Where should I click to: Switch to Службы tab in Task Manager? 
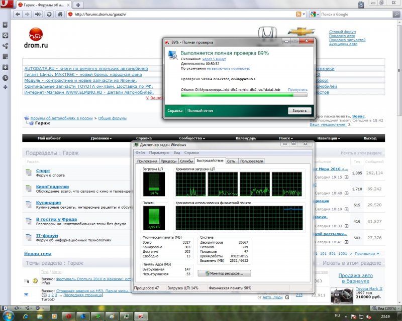pos(186,162)
